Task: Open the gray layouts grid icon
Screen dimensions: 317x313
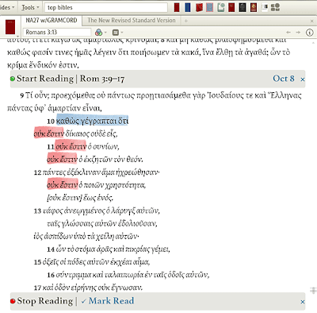Action: 275,7
